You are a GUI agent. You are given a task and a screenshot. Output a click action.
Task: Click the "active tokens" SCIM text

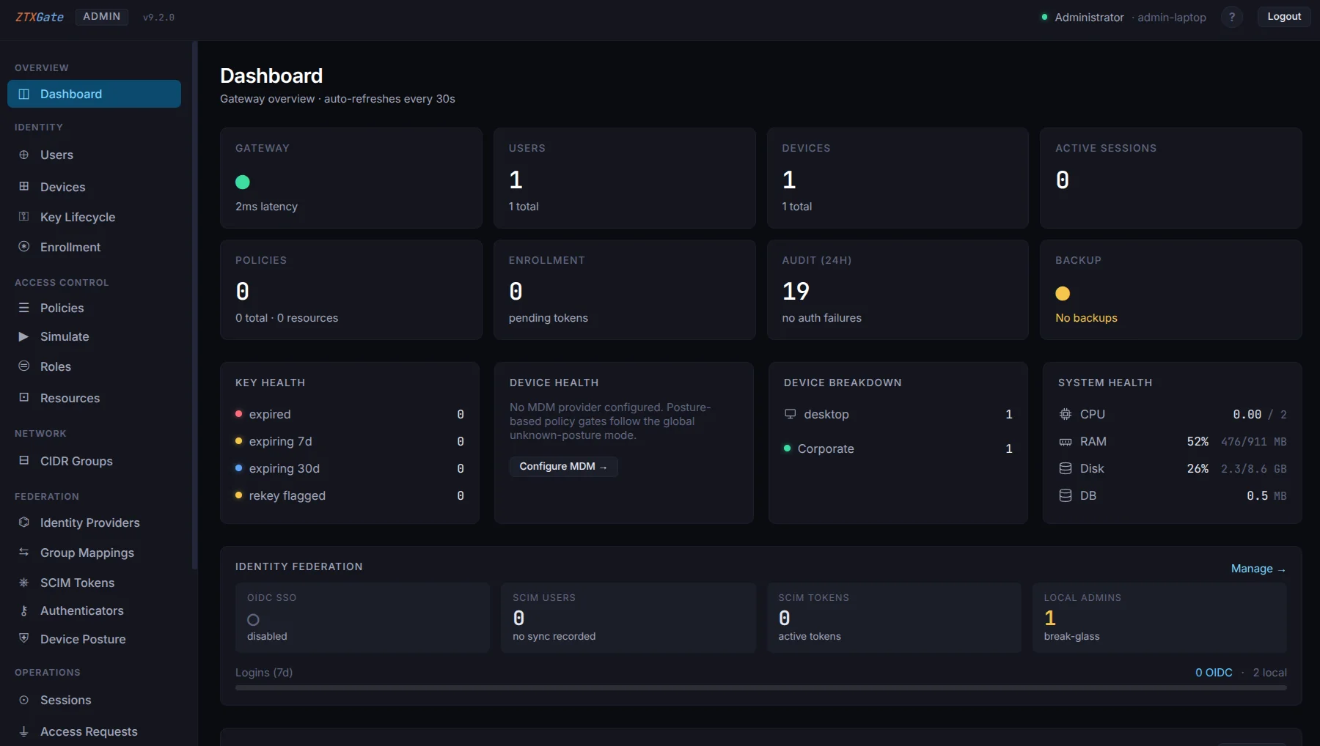pos(809,636)
